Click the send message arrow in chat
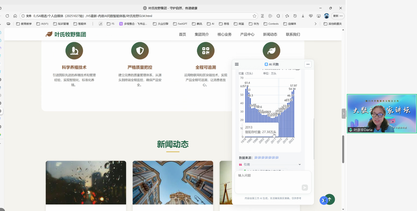The height and width of the screenshot is (211, 417). click(x=305, y=188)
